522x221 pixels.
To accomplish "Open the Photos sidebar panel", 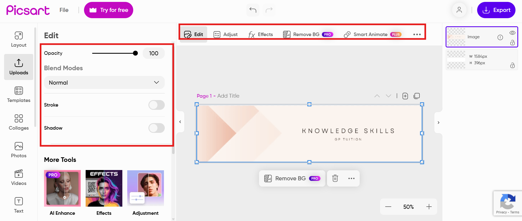I will click(x=18, y=150).
